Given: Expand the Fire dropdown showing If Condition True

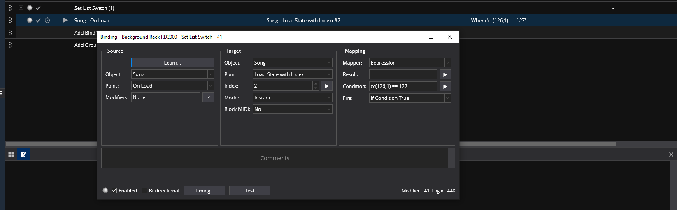Looking at the screenshot, I should [447, 98].
